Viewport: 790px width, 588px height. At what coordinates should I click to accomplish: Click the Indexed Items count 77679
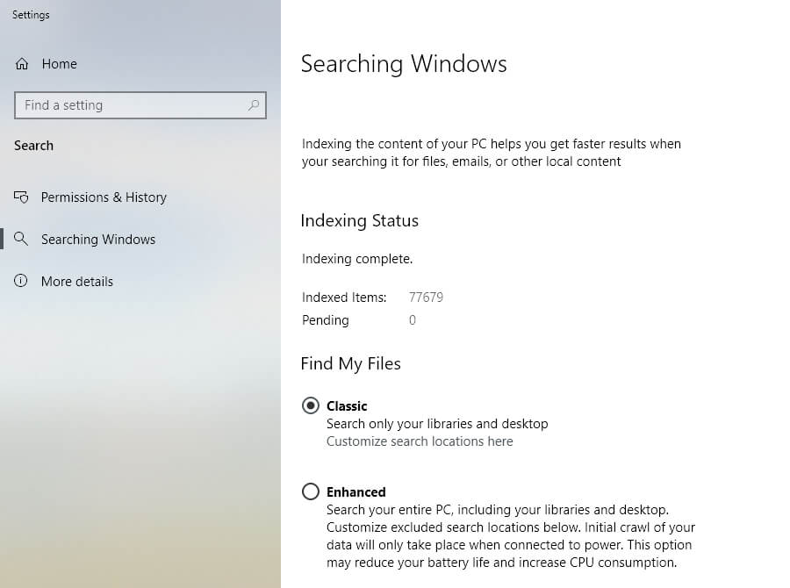(x=427, y=298)
